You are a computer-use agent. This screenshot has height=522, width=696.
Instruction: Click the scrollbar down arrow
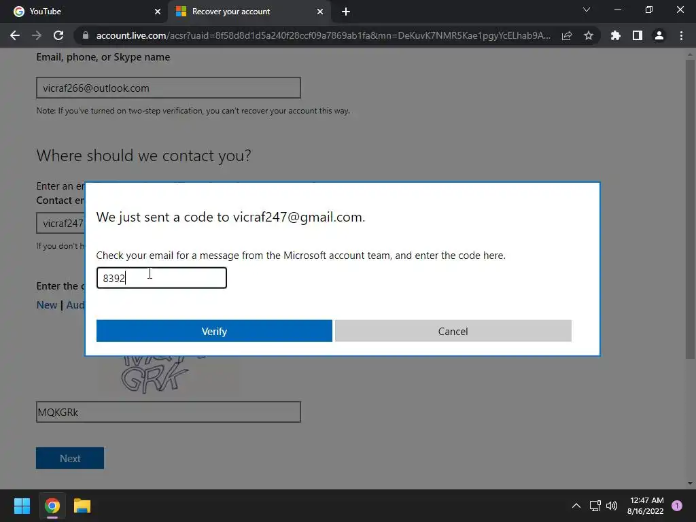click(x=690, y=483)
